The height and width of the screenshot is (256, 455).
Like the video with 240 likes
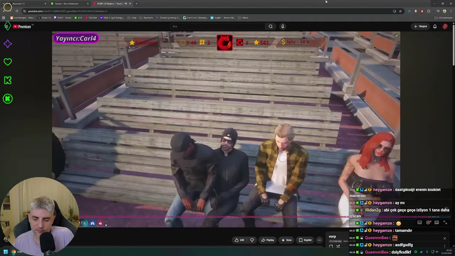tap(239, 240)
